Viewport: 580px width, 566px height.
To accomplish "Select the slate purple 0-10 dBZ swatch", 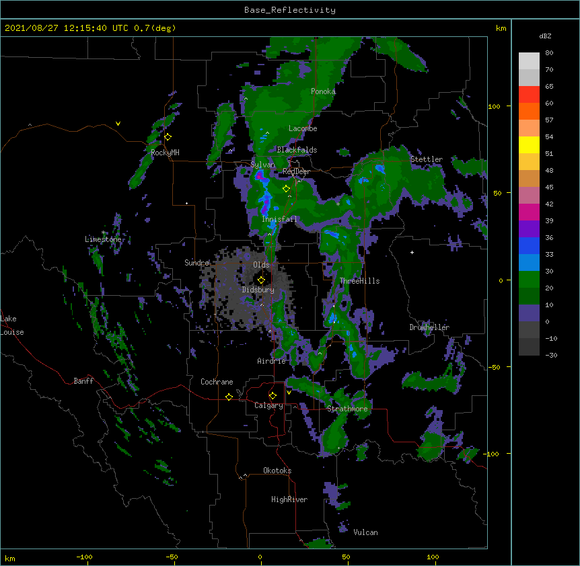I will click(529, 313).
